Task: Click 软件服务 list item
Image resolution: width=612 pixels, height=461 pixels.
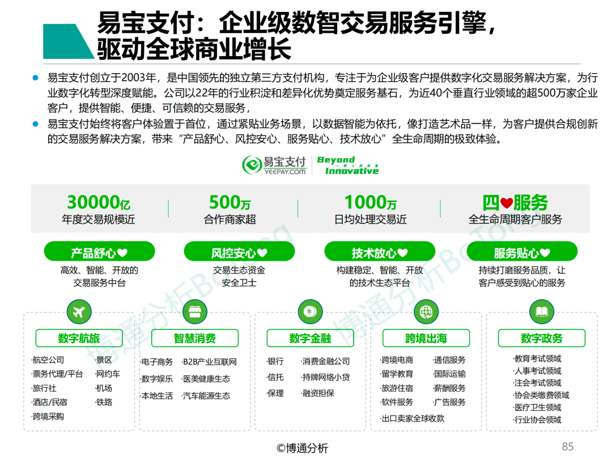Action: (x=397, y=402)
